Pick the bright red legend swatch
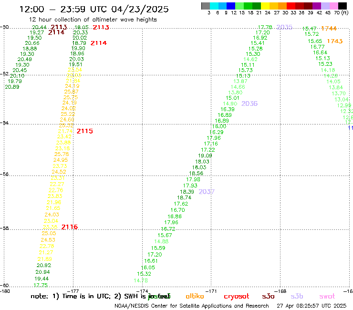This screenshot has width=353, height=310. click(x=291, y=6)
